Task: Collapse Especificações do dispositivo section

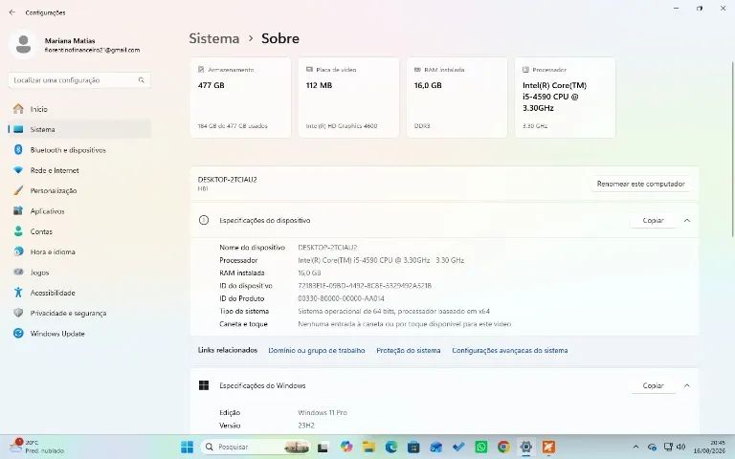Action: [687, 220]
